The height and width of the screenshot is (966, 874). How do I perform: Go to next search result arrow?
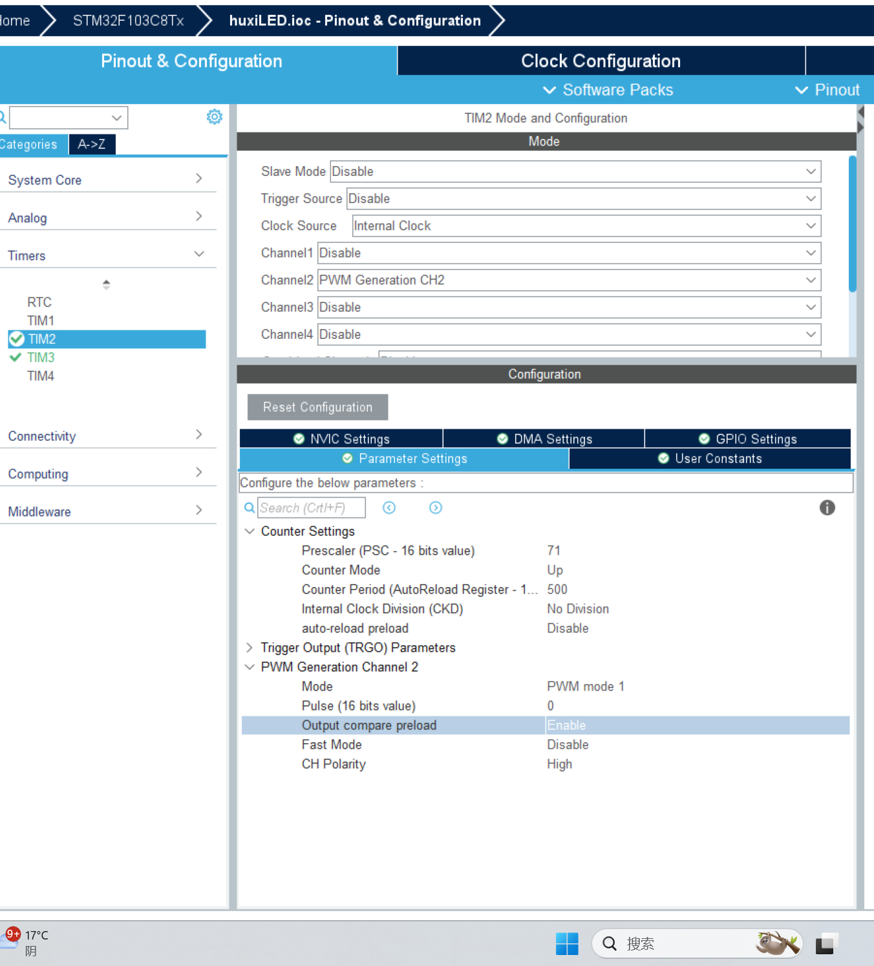point(436,508)
